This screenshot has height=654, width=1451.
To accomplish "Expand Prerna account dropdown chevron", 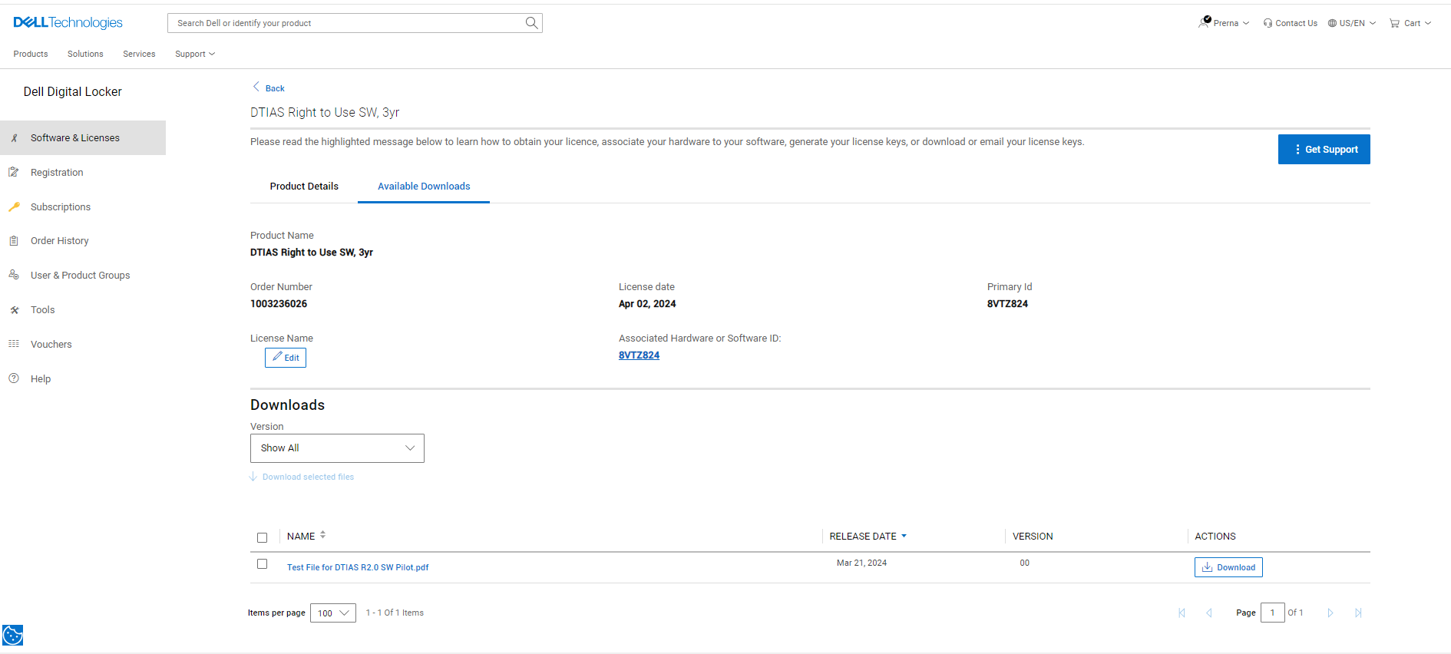I will click(x=1246, y=23).
